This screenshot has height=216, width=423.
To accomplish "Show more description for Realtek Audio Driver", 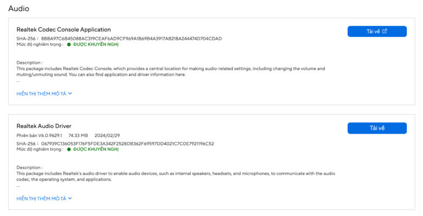I will point(44,198).
